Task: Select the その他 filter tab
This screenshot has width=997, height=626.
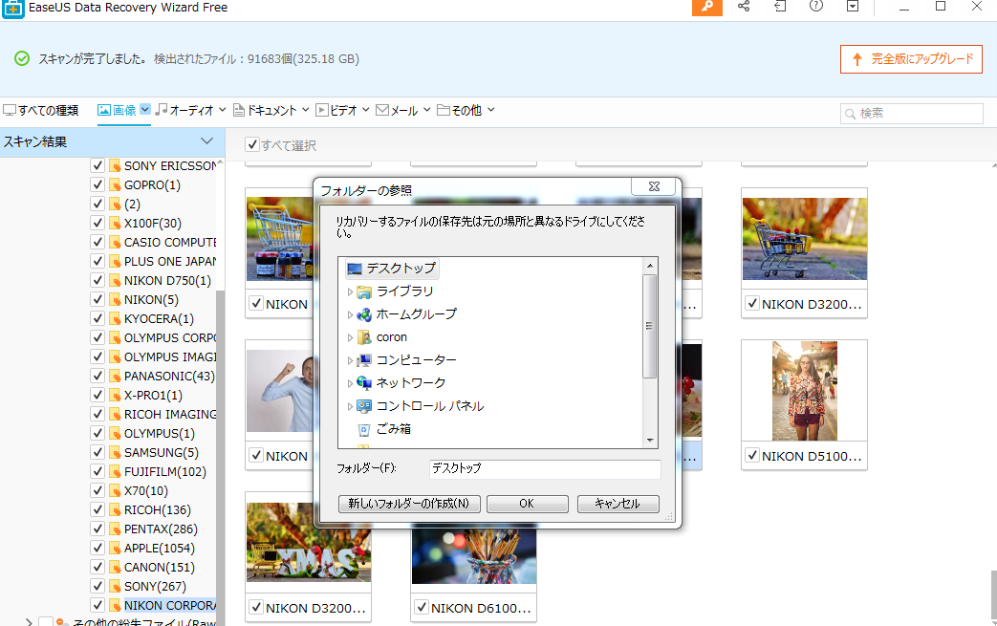Action: (x=459, y=111)
